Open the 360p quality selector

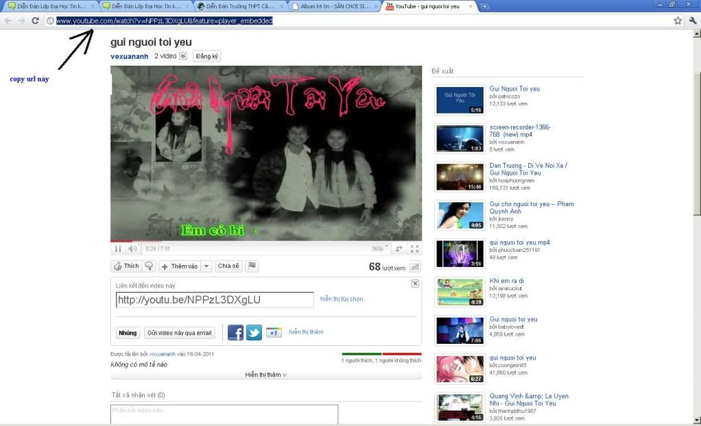click(379, 249)
